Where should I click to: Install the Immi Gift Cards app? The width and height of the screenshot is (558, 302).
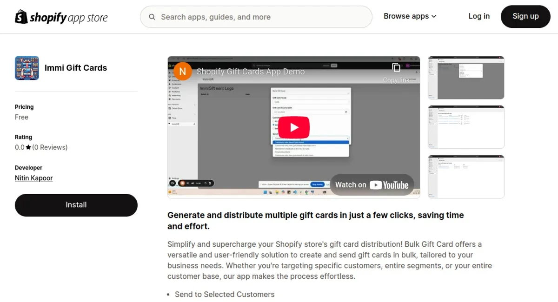click(76, 205)
